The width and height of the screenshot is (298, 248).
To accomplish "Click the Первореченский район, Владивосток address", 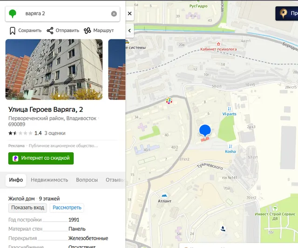I will click(52, 118).
